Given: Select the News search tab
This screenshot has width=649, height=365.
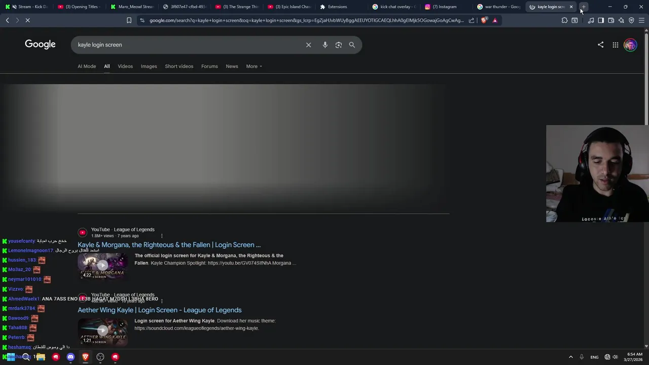Looking at the screenshot, I should [x=232, y=66].
